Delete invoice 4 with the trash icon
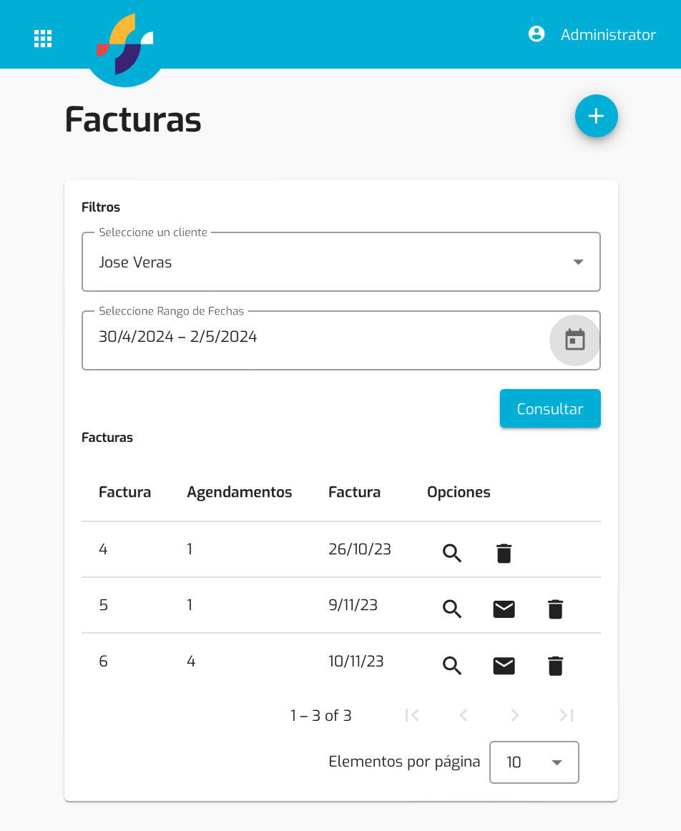 [504, 553]
